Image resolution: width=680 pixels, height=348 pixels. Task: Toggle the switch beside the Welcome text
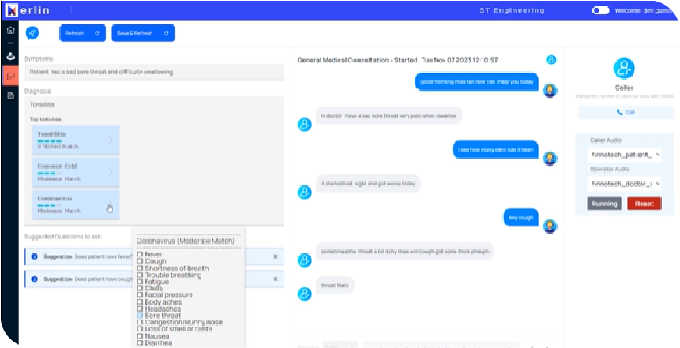(x=600, y=10)
